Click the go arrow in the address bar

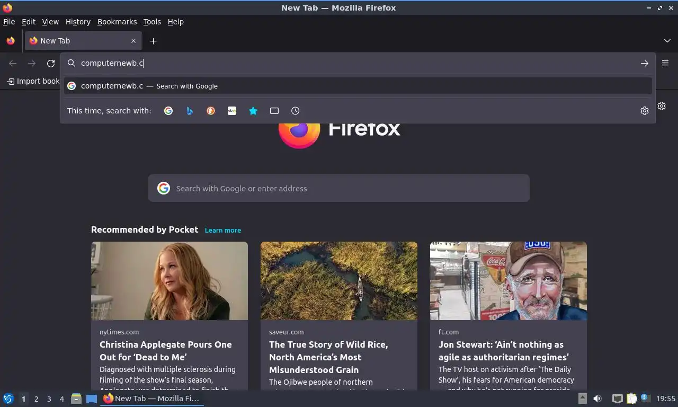click(645, 63)
